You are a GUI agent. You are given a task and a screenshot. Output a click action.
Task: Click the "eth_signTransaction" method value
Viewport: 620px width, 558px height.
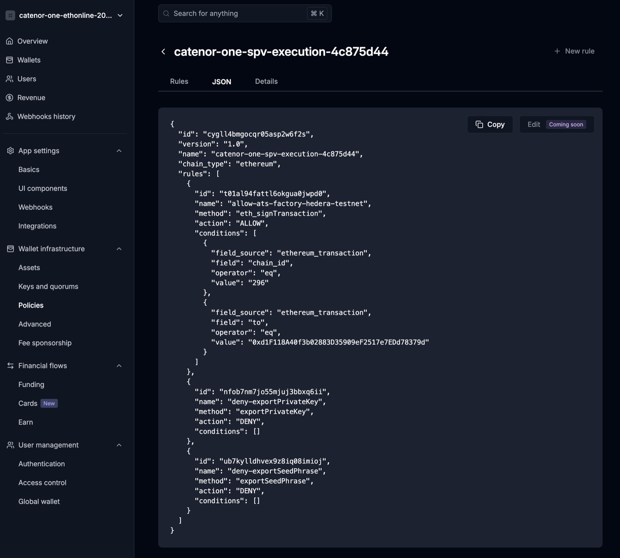pos(279,213)
